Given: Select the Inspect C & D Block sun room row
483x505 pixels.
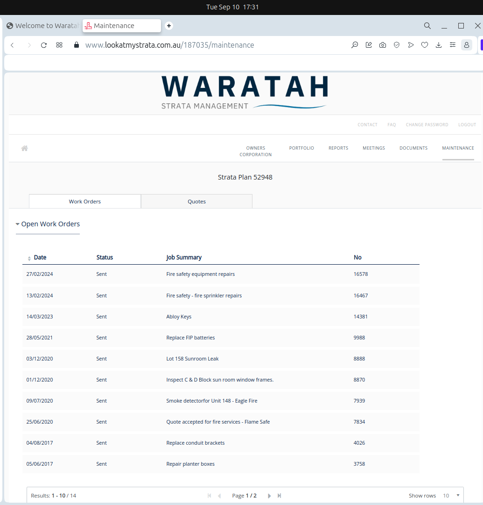Looking at the screenshot, I should click(221, 380).
